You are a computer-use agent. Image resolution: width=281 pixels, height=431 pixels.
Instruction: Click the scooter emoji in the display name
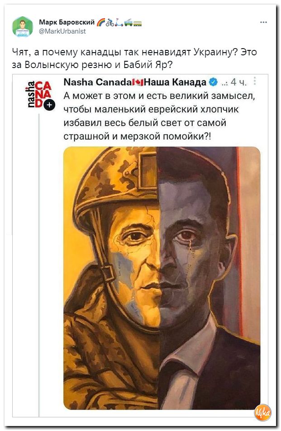tap(119, 22)
